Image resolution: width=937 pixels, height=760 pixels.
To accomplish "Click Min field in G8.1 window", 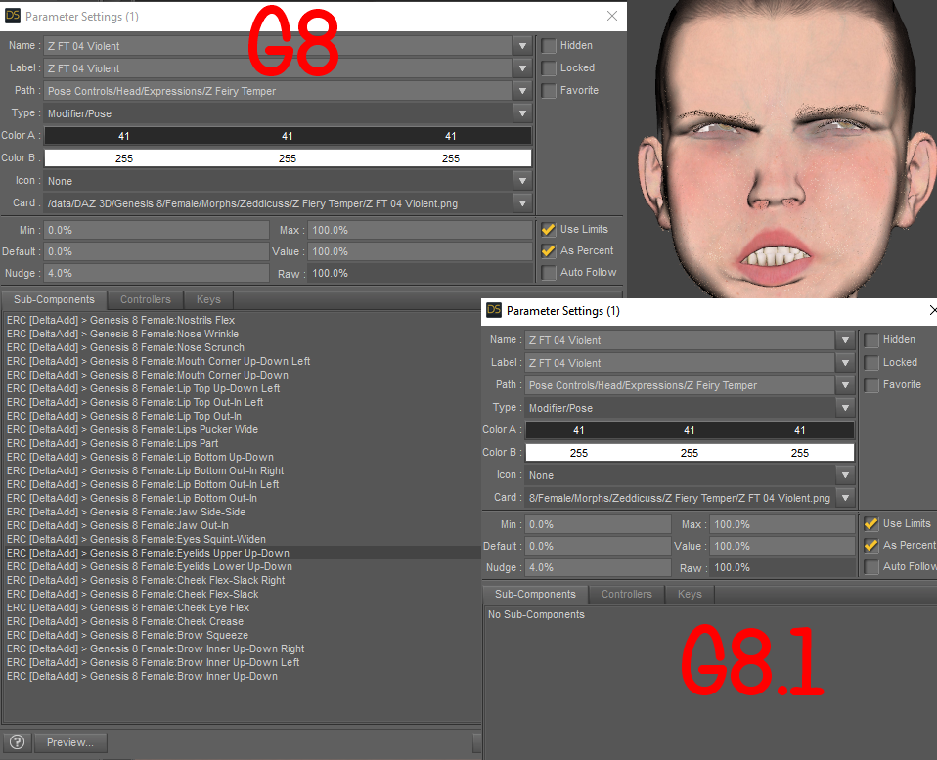I will (599, 524).
